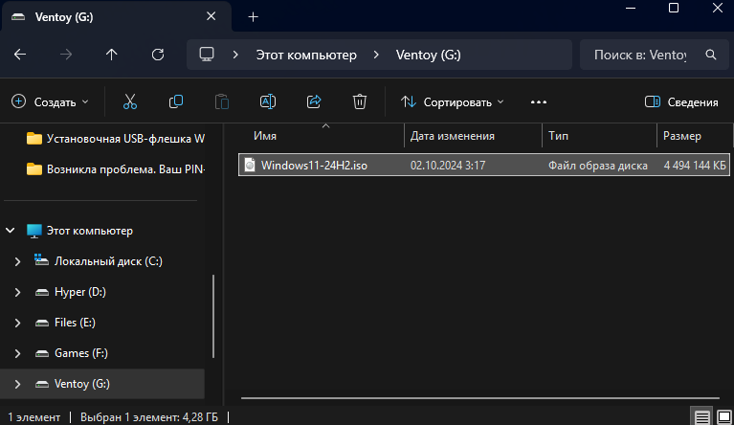The width and height of the screenshot is (734, 425).
Task: Click the Delete trash can icon
Action: [360, 101]
